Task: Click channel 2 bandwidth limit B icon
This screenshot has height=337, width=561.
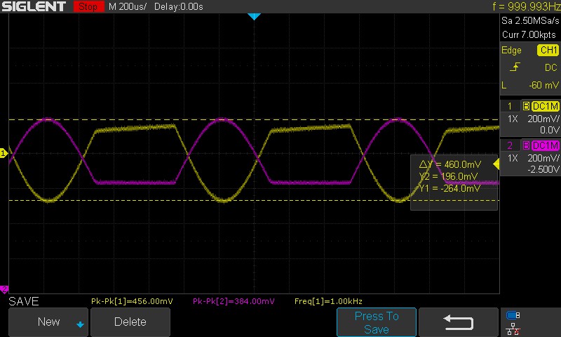Action: (526, 145)
